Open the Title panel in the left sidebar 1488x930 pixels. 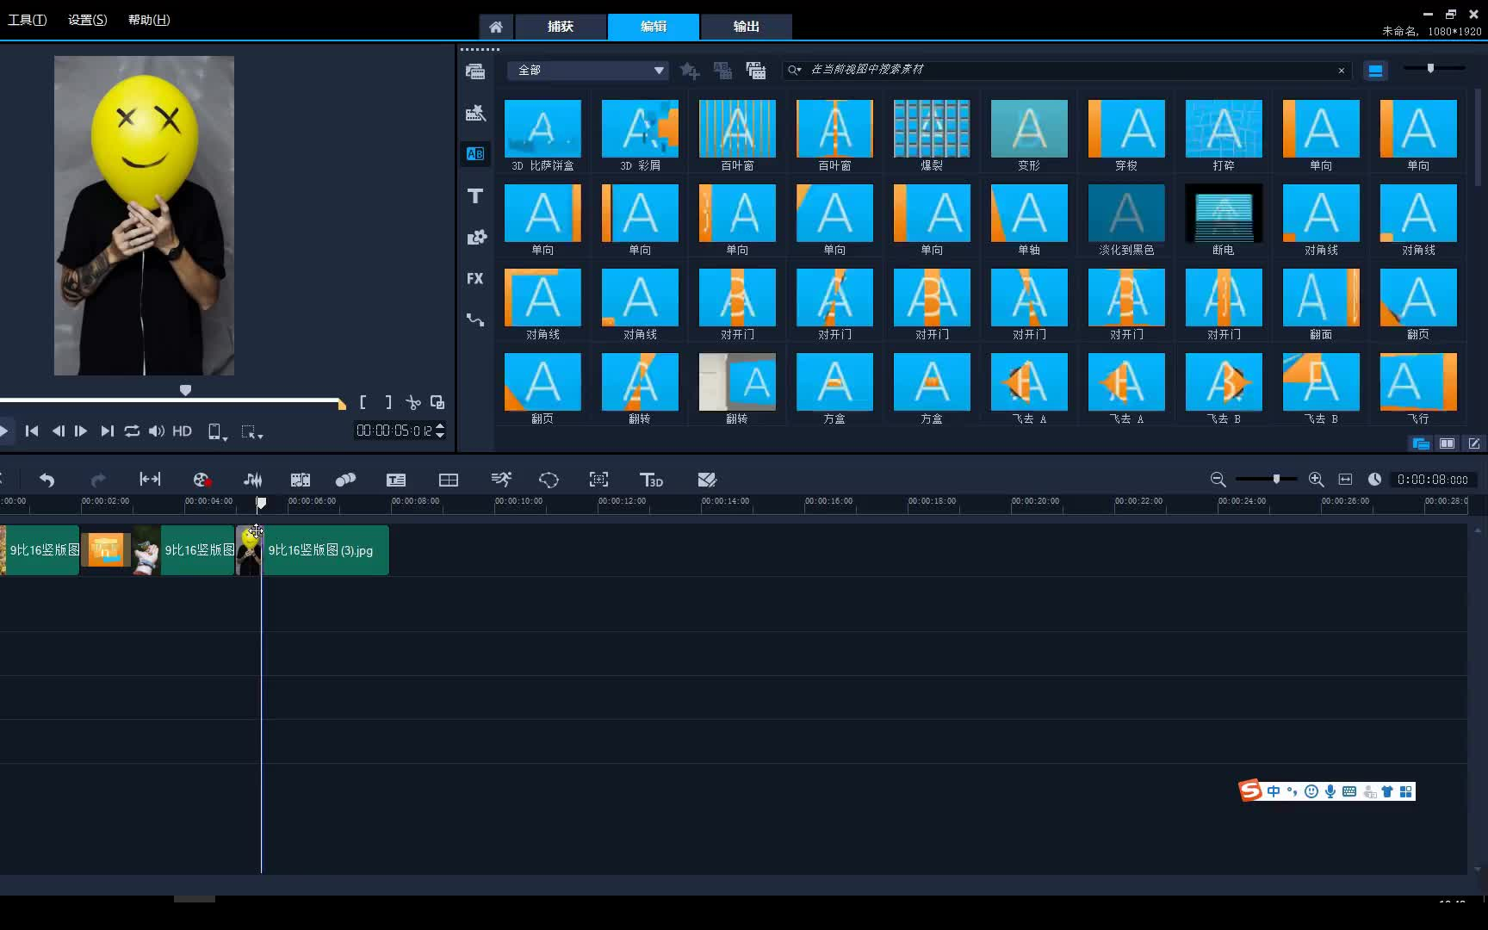pyautogui.click(x=474, y=195)
